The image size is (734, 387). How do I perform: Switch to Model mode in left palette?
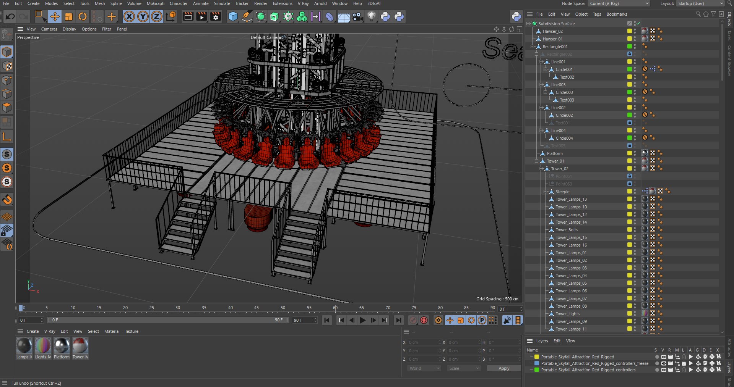pos(7,52)
